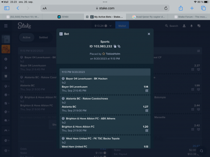The image size is (210, 157).
Task: Open the $13.24 balance dropdown
Action: point(103,26)
